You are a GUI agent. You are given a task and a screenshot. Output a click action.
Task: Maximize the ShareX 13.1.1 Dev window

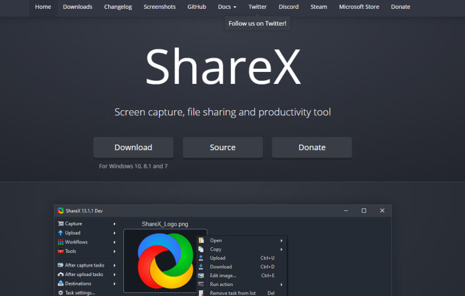click(364, 211)
